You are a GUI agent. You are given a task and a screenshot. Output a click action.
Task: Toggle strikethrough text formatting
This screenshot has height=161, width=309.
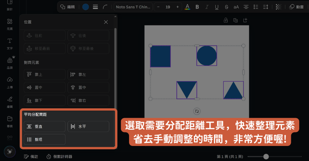(x=226, y=7)
